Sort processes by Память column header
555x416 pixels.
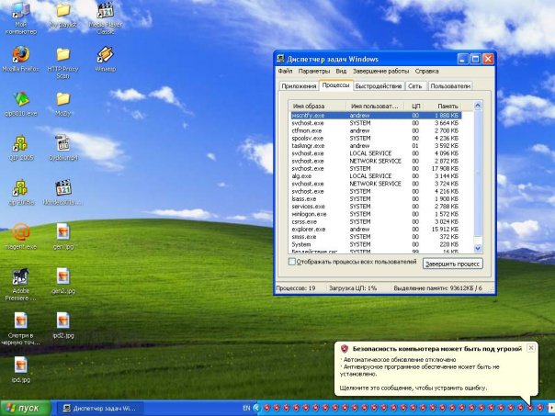click(447, 107)
